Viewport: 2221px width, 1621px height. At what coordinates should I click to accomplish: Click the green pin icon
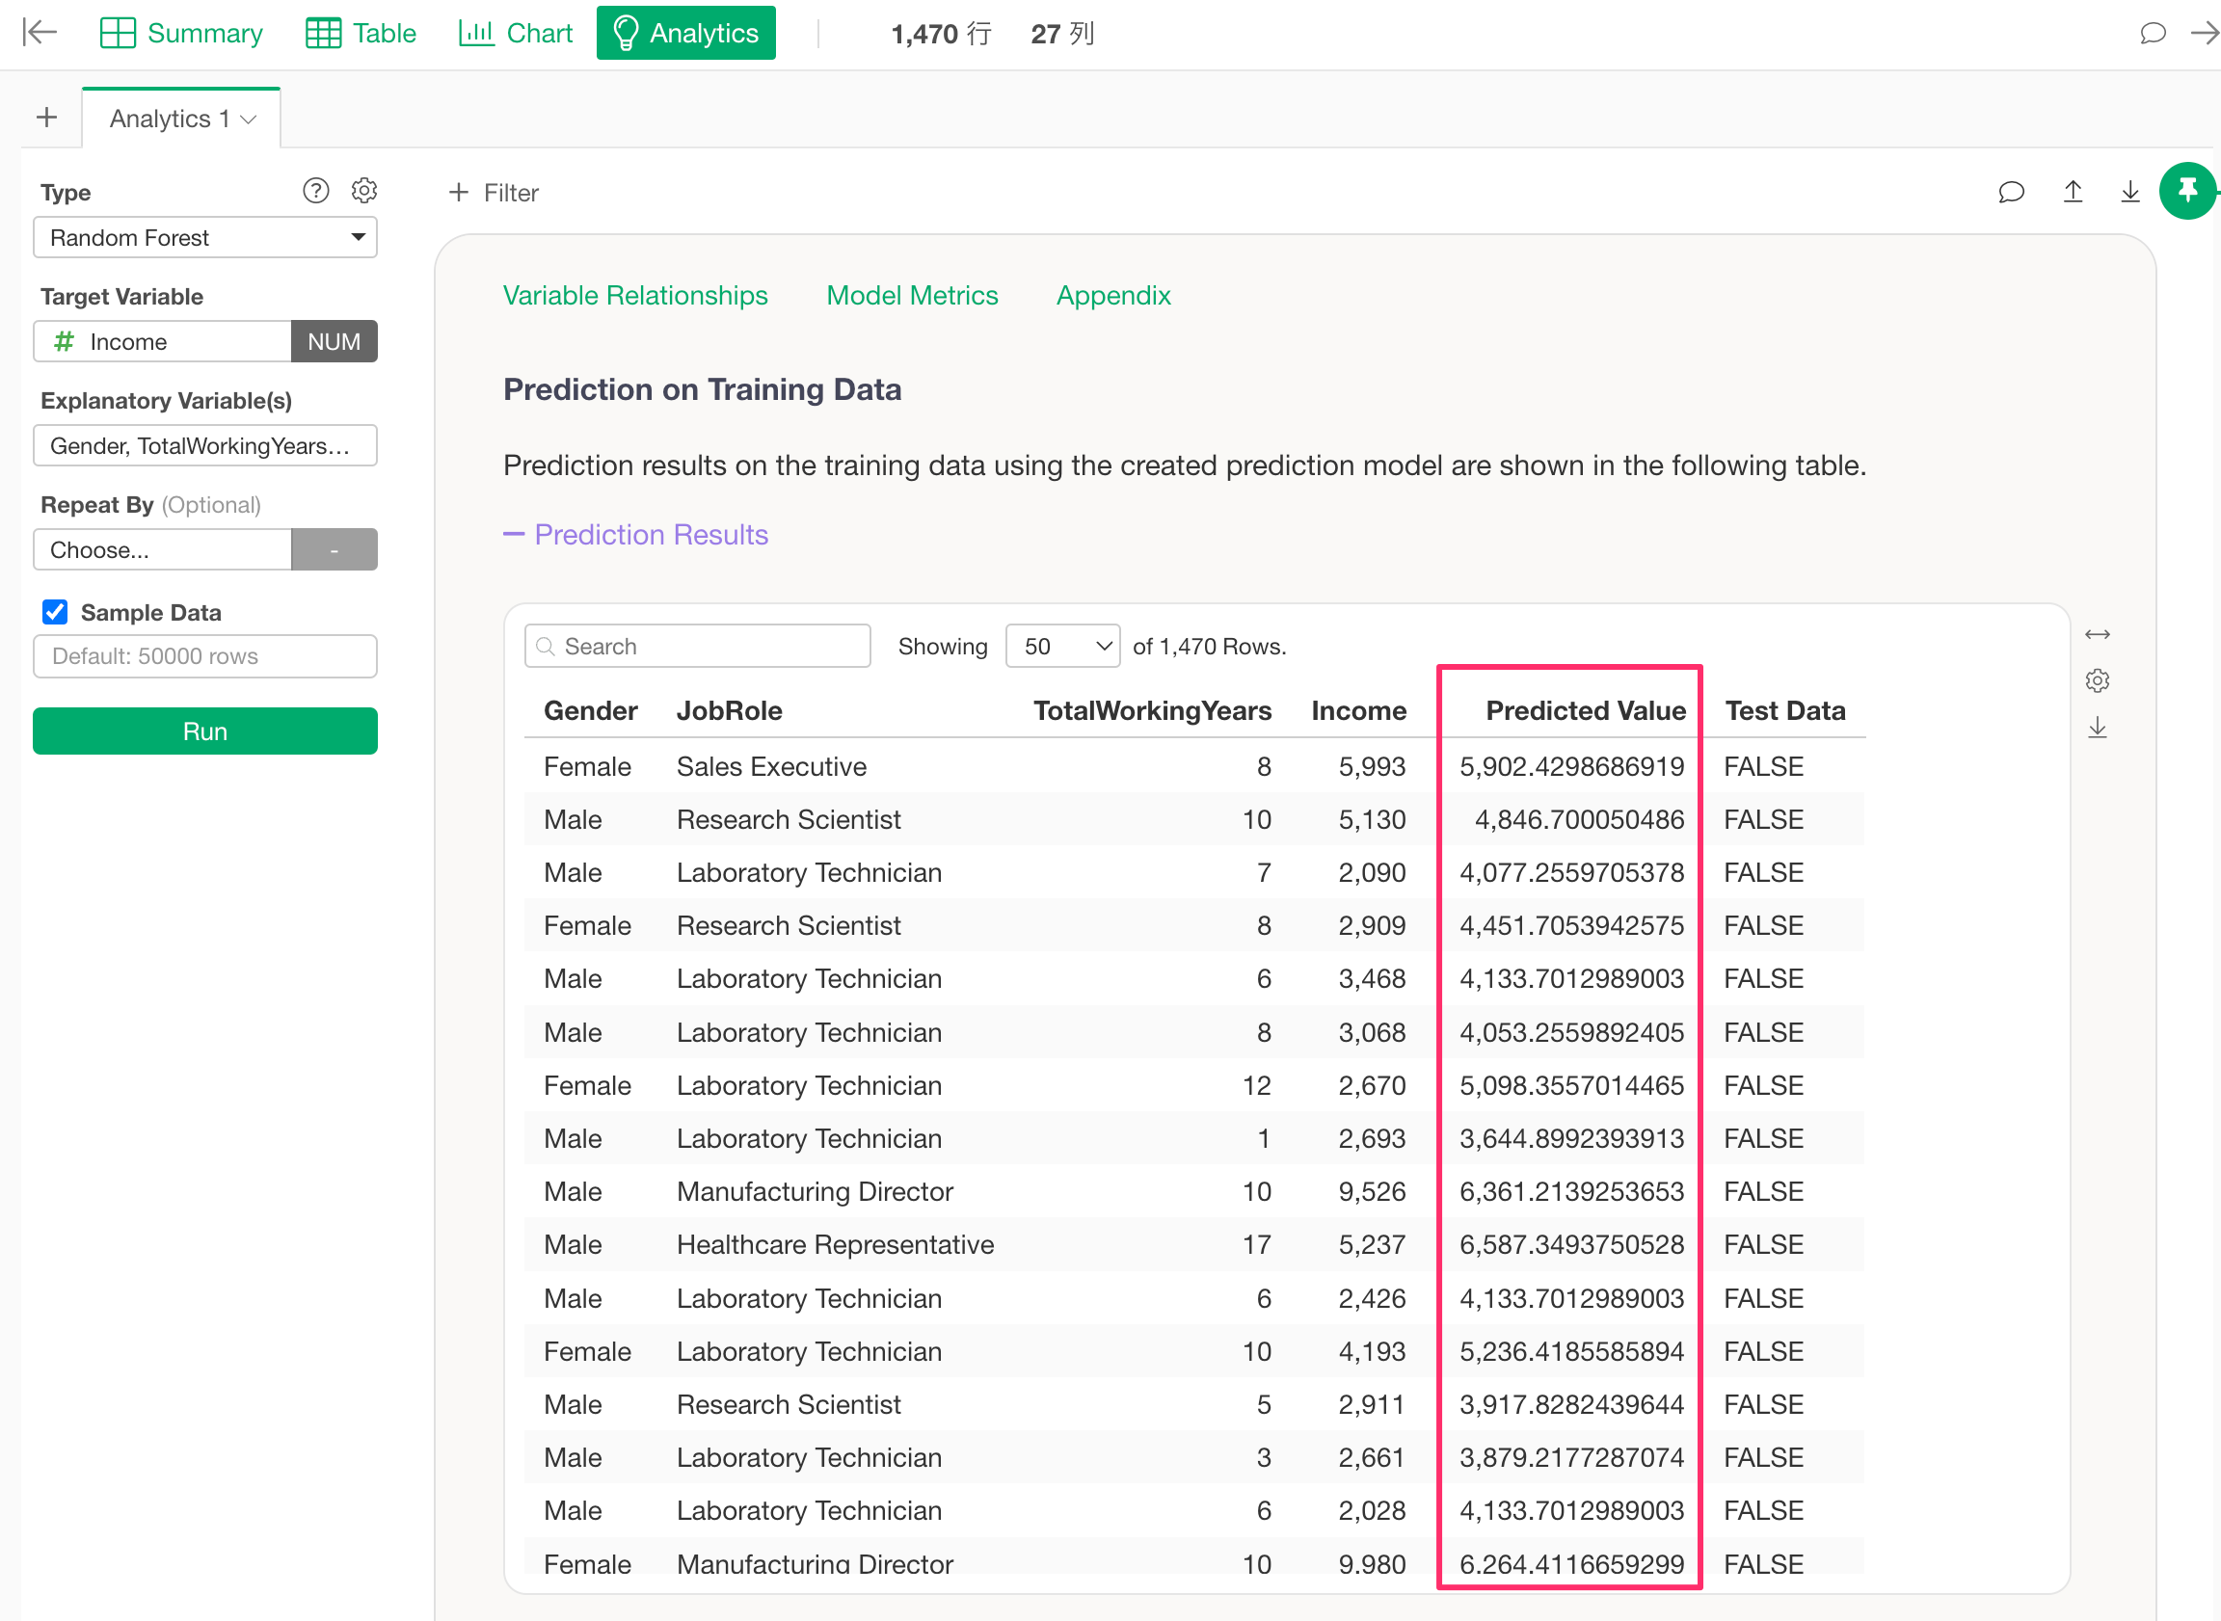point(2186,191)
